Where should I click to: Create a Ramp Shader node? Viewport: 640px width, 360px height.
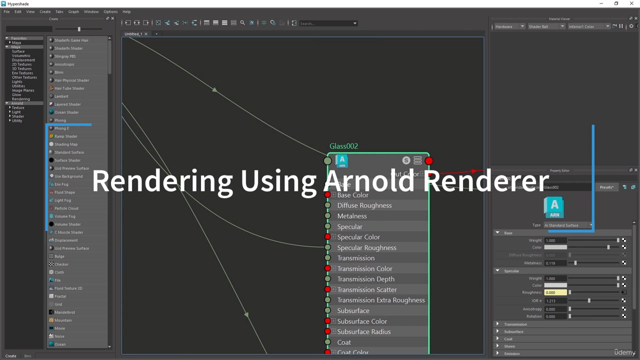(x=65, y=136)
